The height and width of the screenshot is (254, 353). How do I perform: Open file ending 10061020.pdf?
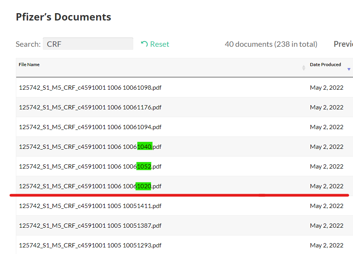(x=90, y=186)
